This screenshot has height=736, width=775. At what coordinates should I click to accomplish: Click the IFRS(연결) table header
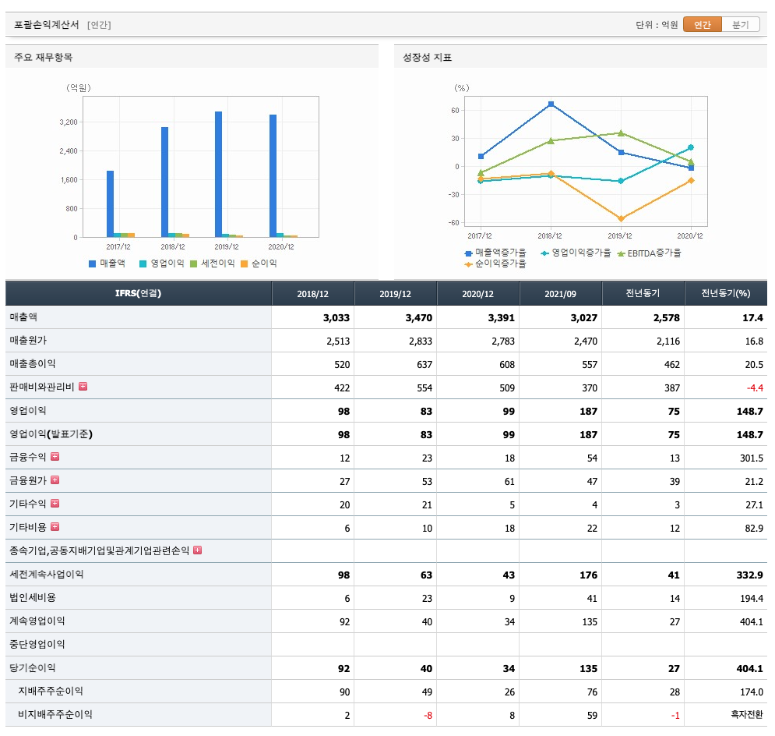tap(139, 294)
